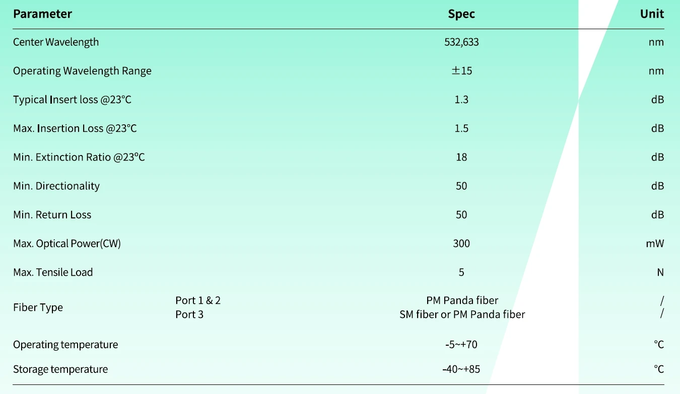Select the Center Wavelength row label
Screen dimensions: 680x394
pos(56,42)
